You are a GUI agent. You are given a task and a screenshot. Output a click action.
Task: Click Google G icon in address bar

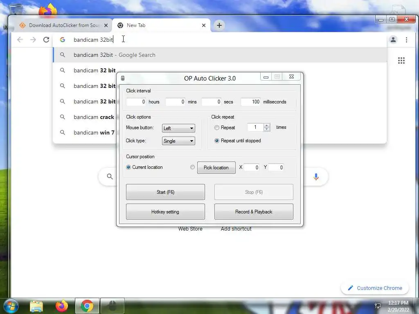tap(63, 40)
